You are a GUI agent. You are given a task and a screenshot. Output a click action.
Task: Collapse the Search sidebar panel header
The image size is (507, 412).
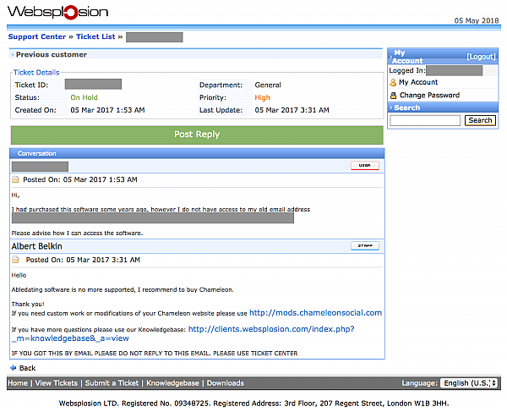click(406, 107)
